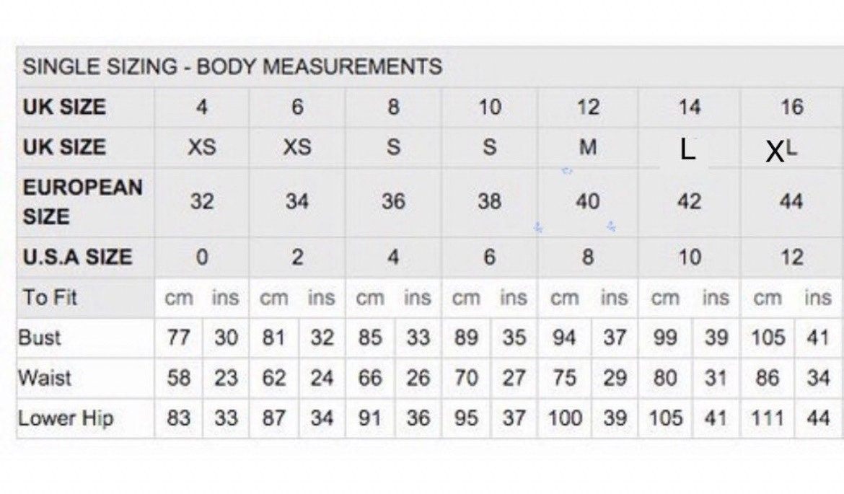
Task: Select the lower hip 111 cm value
Action: click(x=768, y=418)
